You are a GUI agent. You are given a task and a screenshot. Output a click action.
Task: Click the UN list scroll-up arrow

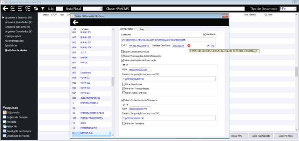point(113,29)
